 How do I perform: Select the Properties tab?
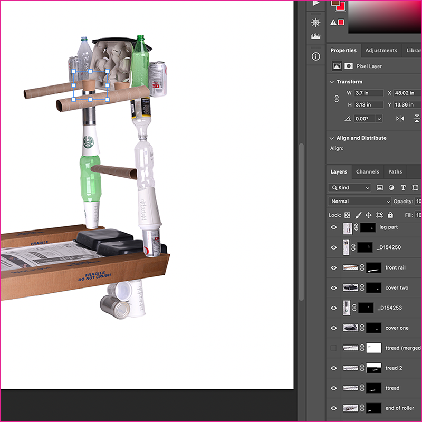click(343, 50)
